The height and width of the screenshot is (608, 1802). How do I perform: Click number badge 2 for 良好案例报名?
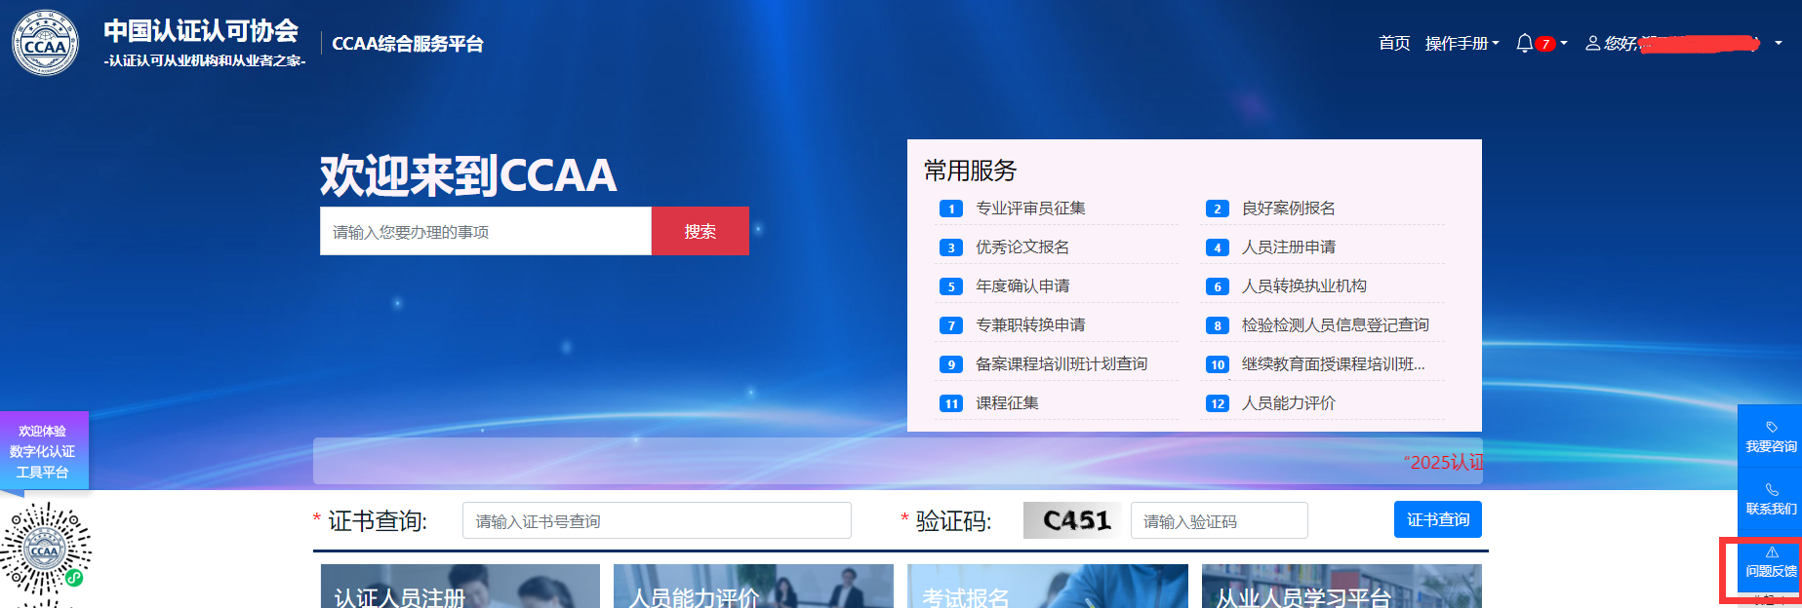pos(1217,209)
